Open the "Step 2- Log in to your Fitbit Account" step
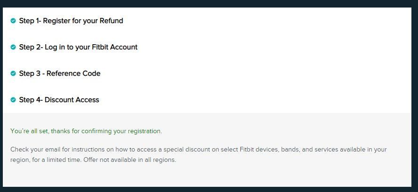This screenshot has width=418, height=192. click(x=78, y=47)
